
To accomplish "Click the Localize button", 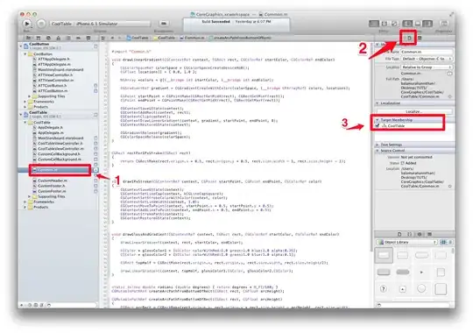I will point(413,111).
